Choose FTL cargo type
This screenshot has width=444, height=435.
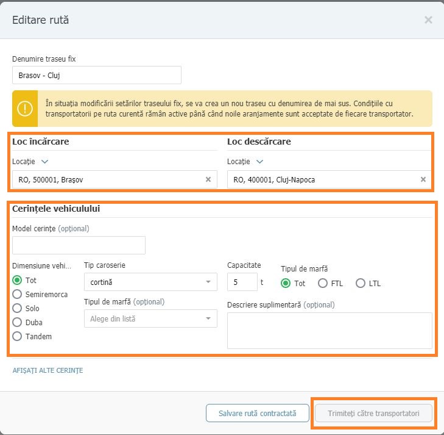pyautogui.click(x=323, y=283)
